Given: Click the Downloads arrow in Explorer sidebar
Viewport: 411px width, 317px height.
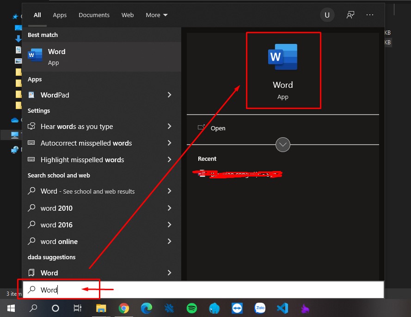Looking at the screenshot, I should (x=18, y=39).
